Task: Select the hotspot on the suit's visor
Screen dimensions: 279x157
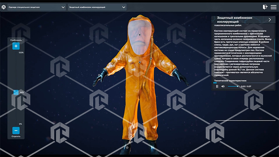Action: pyautogui.click(x=140, y=35)
